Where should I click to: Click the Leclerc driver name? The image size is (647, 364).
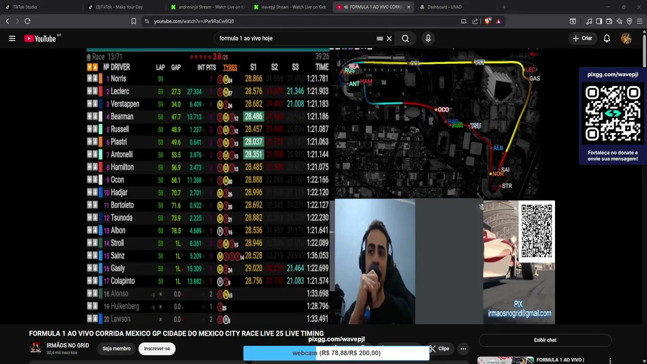pyautogui.click(x=120, y=92)
